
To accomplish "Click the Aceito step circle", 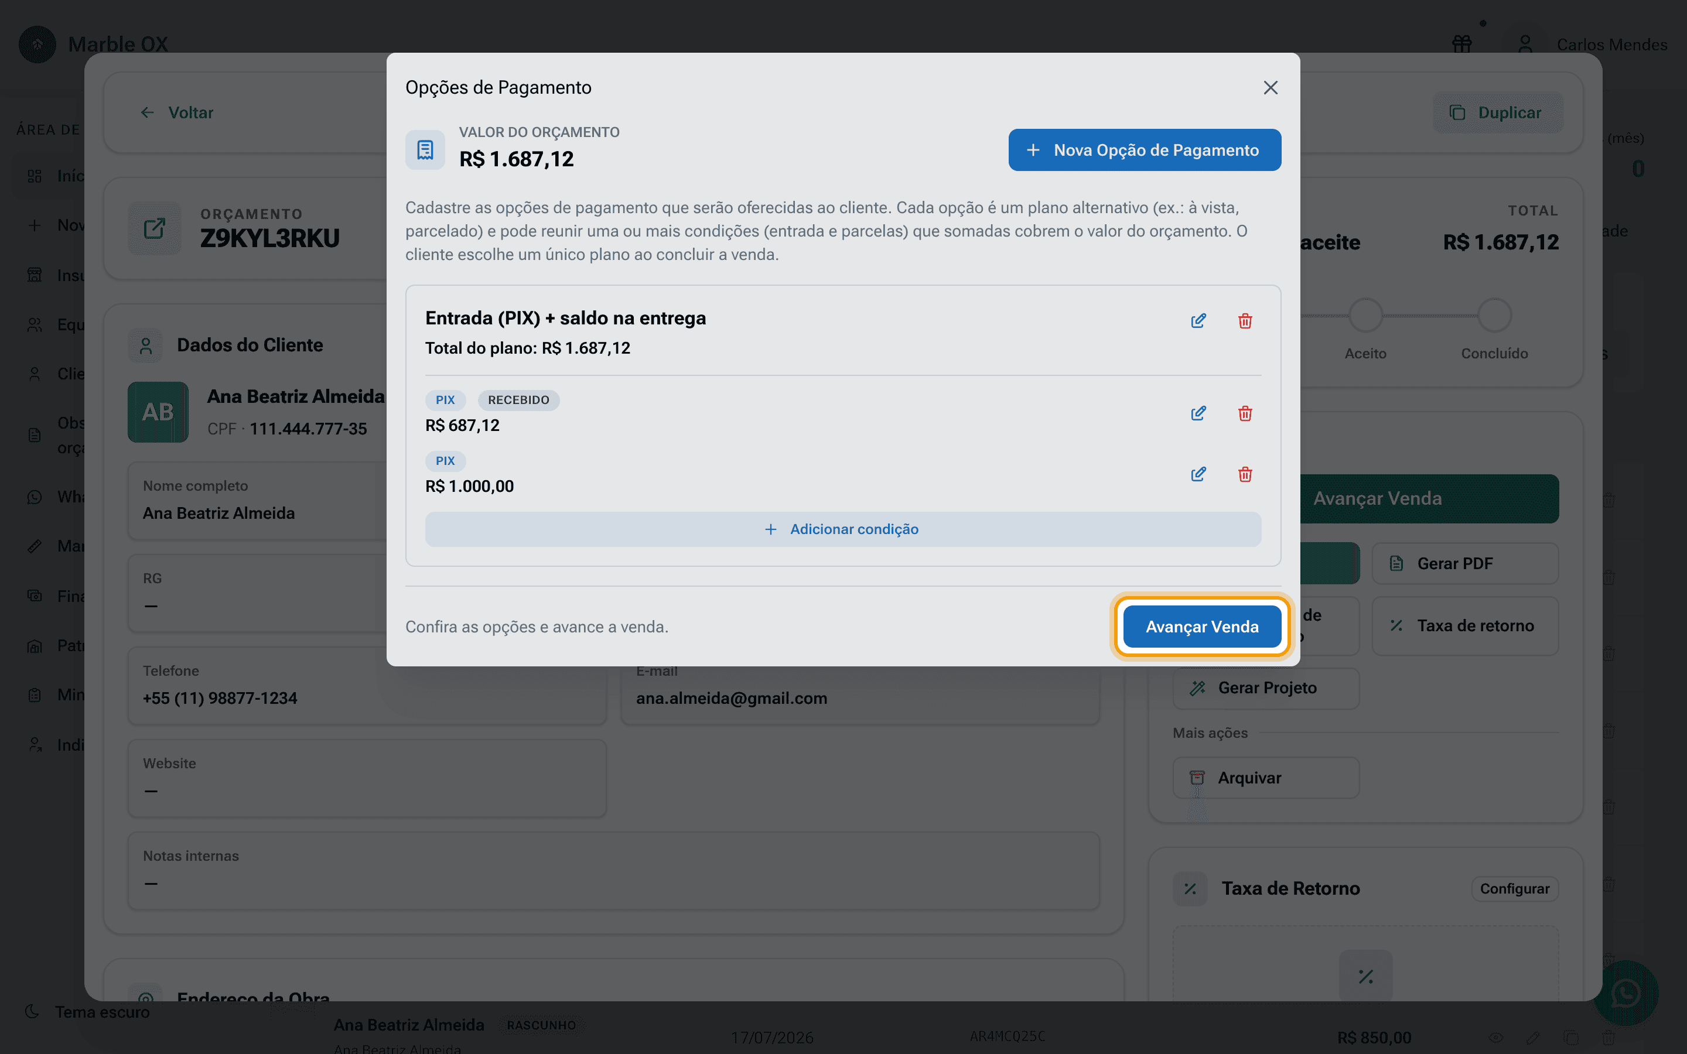I will click(1365, 316).
